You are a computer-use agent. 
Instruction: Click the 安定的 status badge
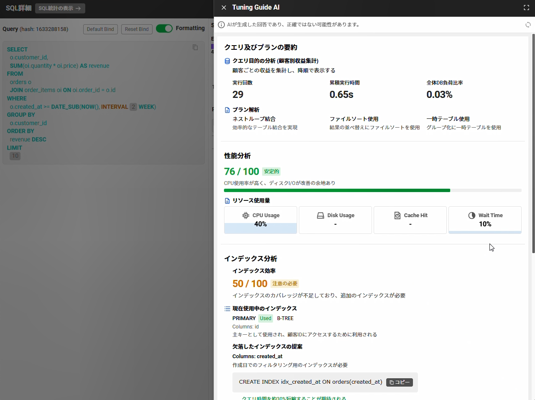tap(271, 172)
